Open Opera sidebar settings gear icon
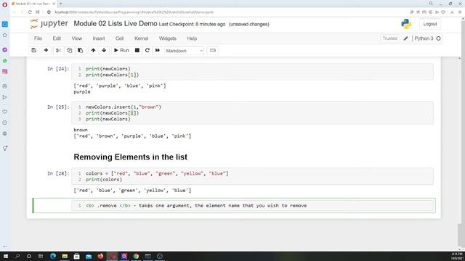Viewport: 465px width, 261px height. [x=5, y=133]
